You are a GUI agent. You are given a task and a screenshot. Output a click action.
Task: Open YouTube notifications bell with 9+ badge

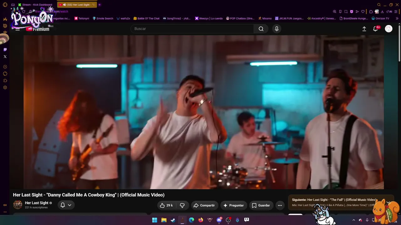tap(376, 29)
